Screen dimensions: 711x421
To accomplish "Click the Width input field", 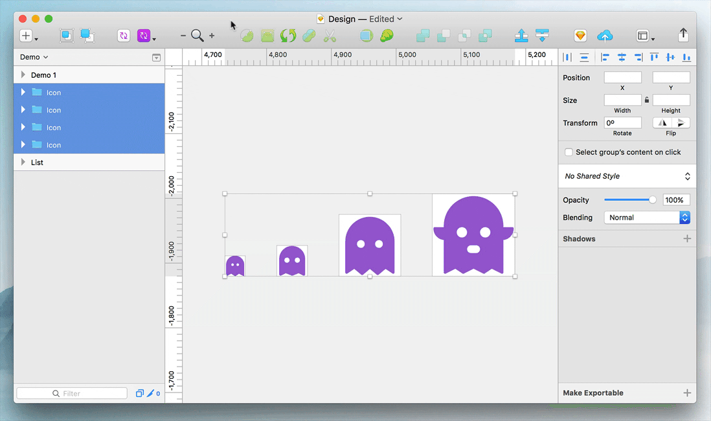I will [622, 100].
